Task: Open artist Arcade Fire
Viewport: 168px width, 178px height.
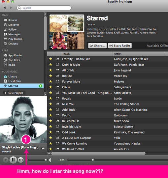Action: click(x=121, y=149)
